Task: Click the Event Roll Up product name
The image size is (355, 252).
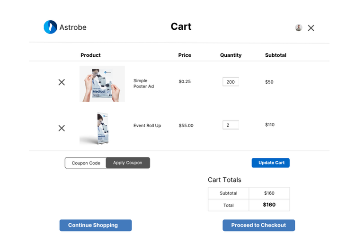Action: pos(147,126)
